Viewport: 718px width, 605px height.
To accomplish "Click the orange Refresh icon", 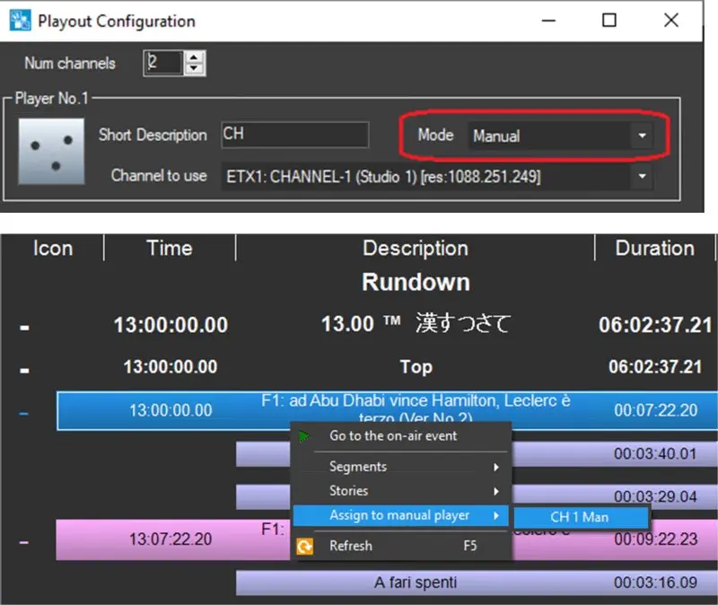I will coord(305,546).
